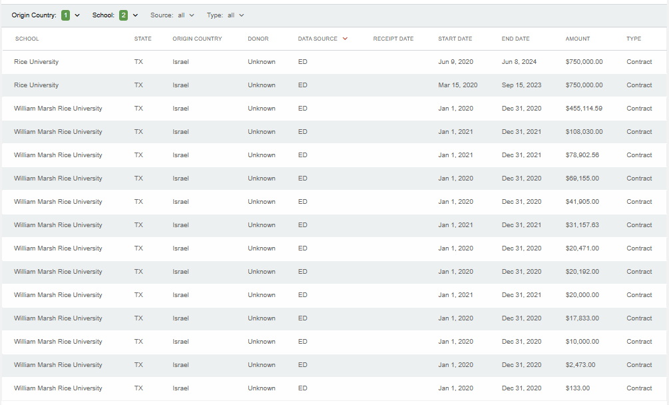Click the $41,905.00 amount cell

coord(582,202)
